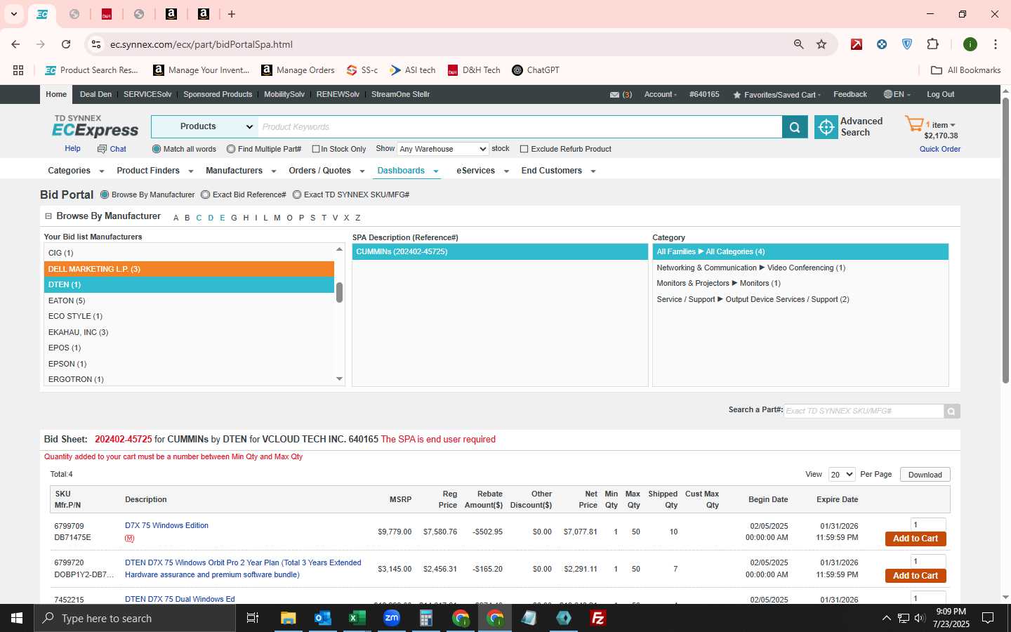The width and height of the screenshot is (1011, 632).
Task: Focus the Exact TD SYNNEX SKU/MFG# part field
Action: [864, 412]
